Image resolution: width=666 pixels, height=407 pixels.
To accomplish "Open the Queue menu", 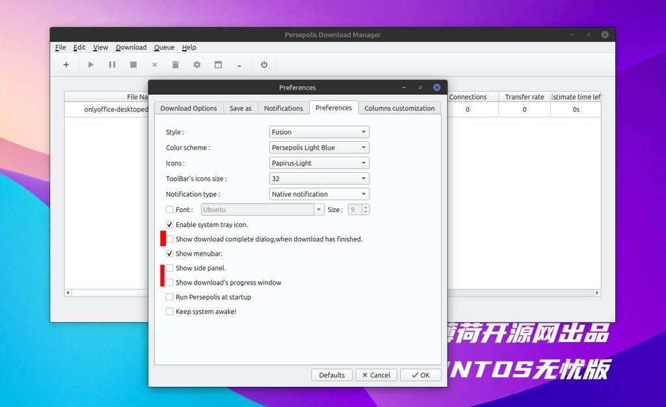I will 164,47.
